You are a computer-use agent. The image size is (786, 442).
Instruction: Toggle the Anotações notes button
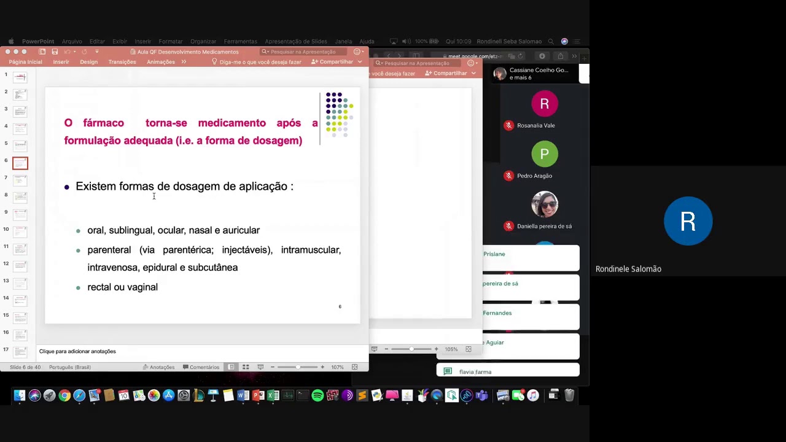point(158,367)
